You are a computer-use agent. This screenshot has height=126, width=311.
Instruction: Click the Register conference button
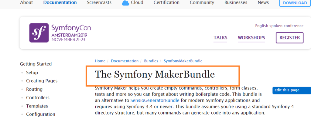[x=289, y=38]
